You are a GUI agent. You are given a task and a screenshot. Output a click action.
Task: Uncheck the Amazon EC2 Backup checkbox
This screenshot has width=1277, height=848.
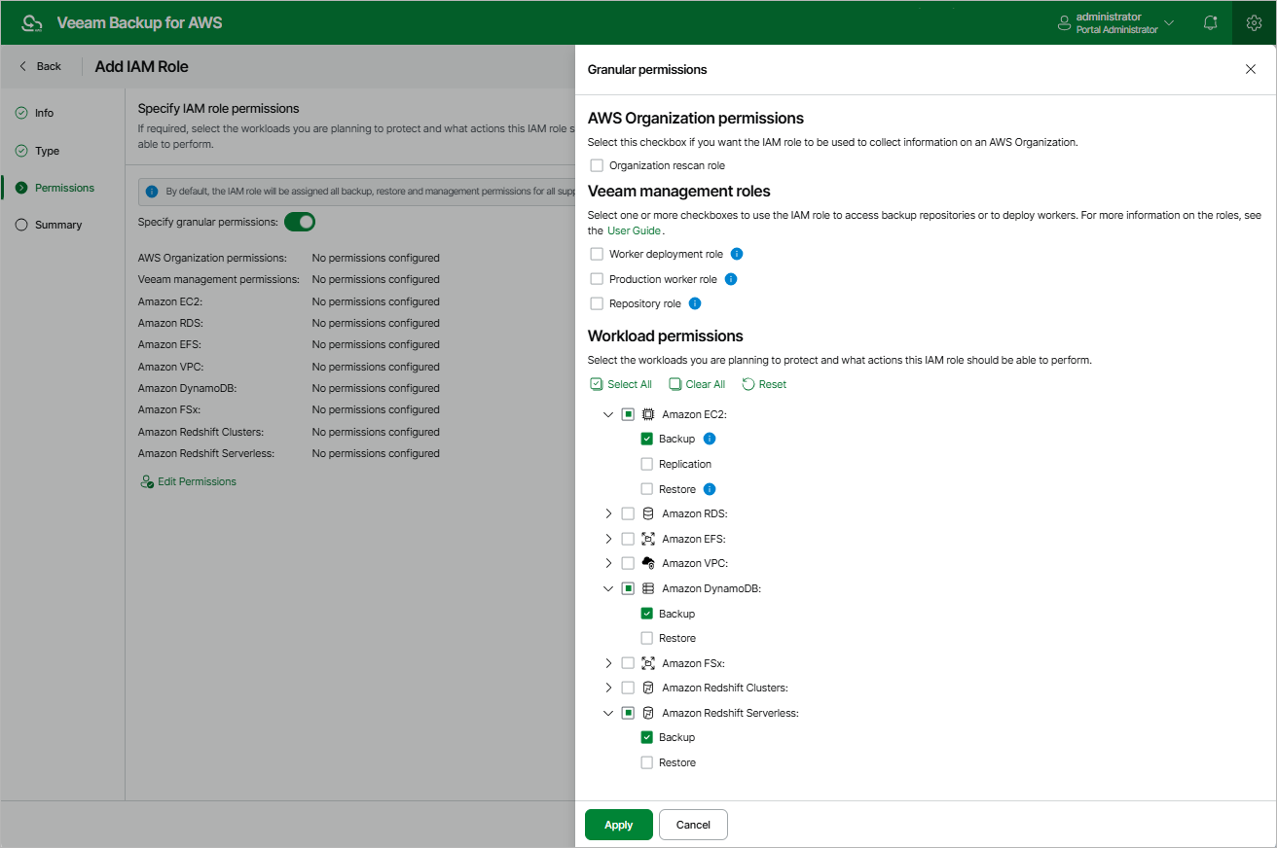click(x=647, y=439)
